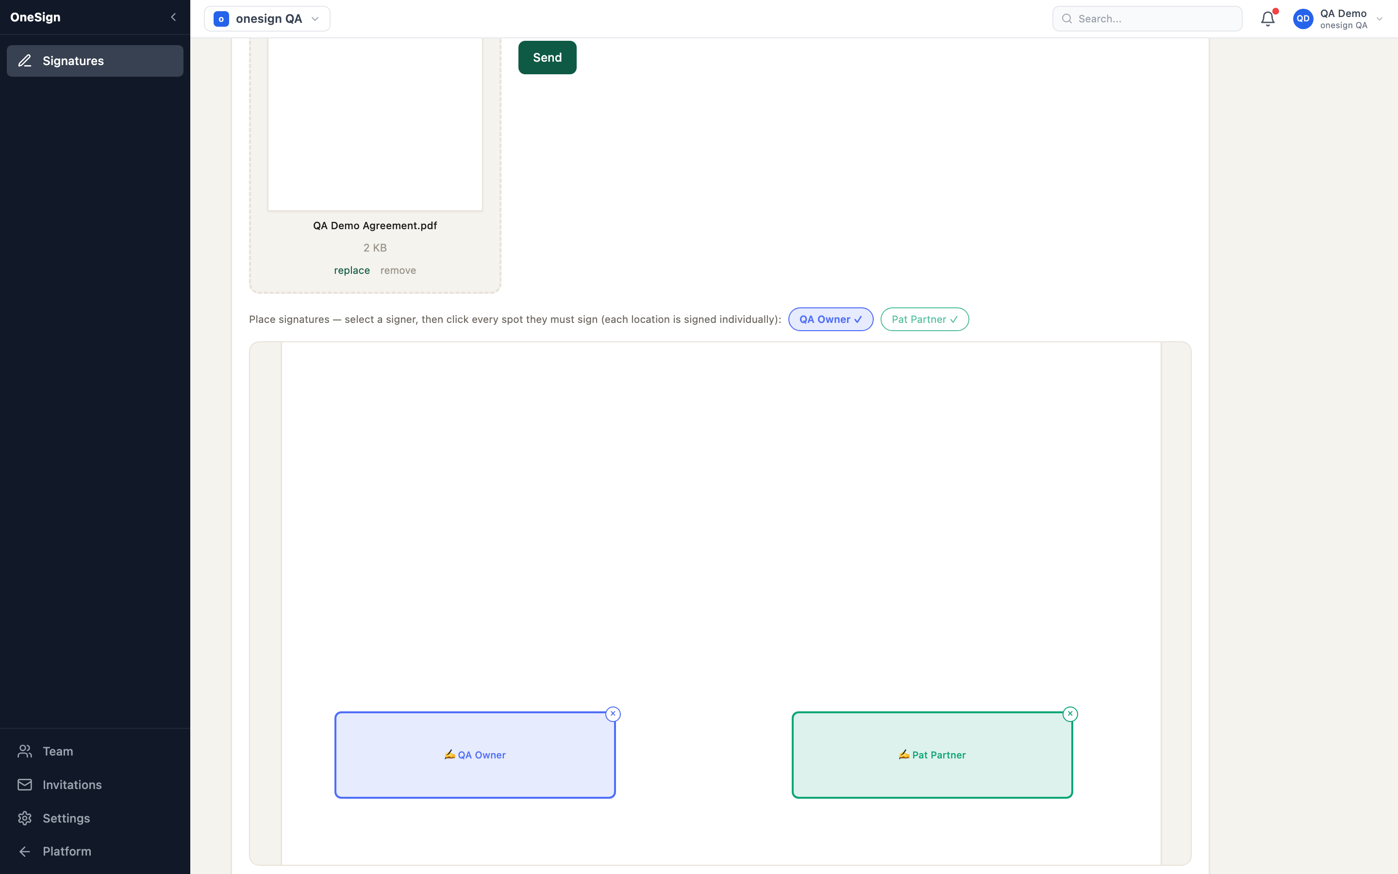Open the Signatures section in the sidebar

click(95, 61)
